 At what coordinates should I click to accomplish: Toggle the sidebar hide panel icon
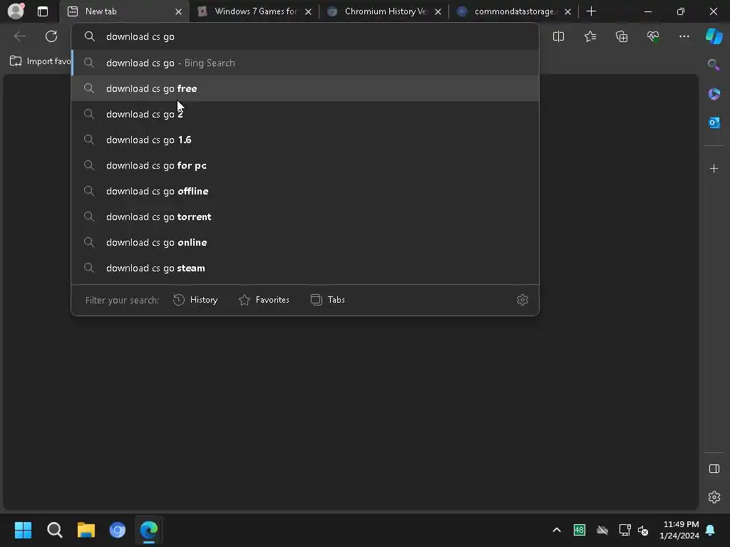coord(714,469)
